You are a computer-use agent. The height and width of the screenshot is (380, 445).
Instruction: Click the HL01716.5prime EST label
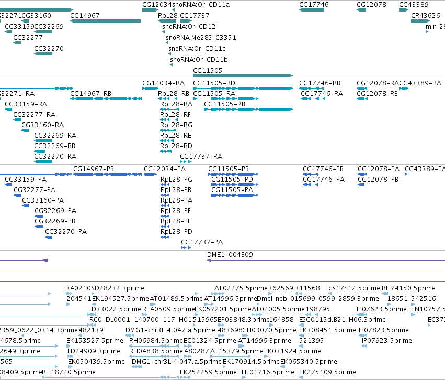(268, 372)
